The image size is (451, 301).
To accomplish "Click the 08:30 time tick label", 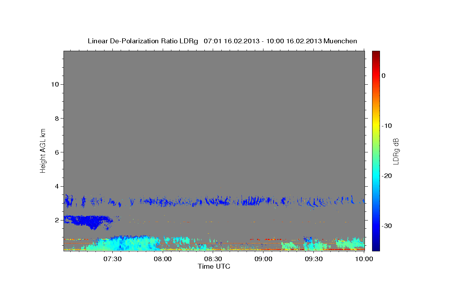I will (x=213, y=259).
